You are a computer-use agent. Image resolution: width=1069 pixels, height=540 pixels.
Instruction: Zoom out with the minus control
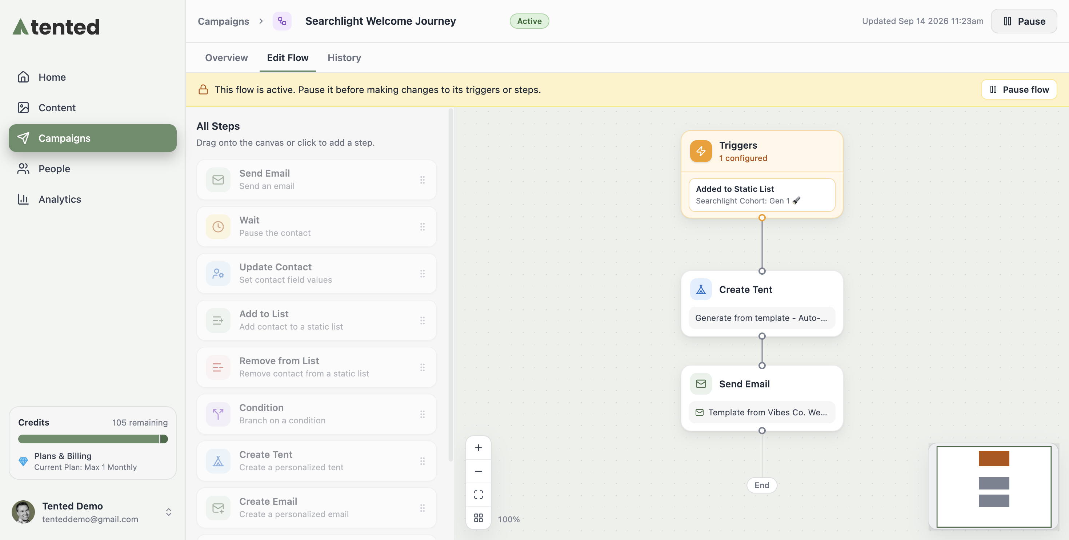pyautogui.click(x=478, y=471)
